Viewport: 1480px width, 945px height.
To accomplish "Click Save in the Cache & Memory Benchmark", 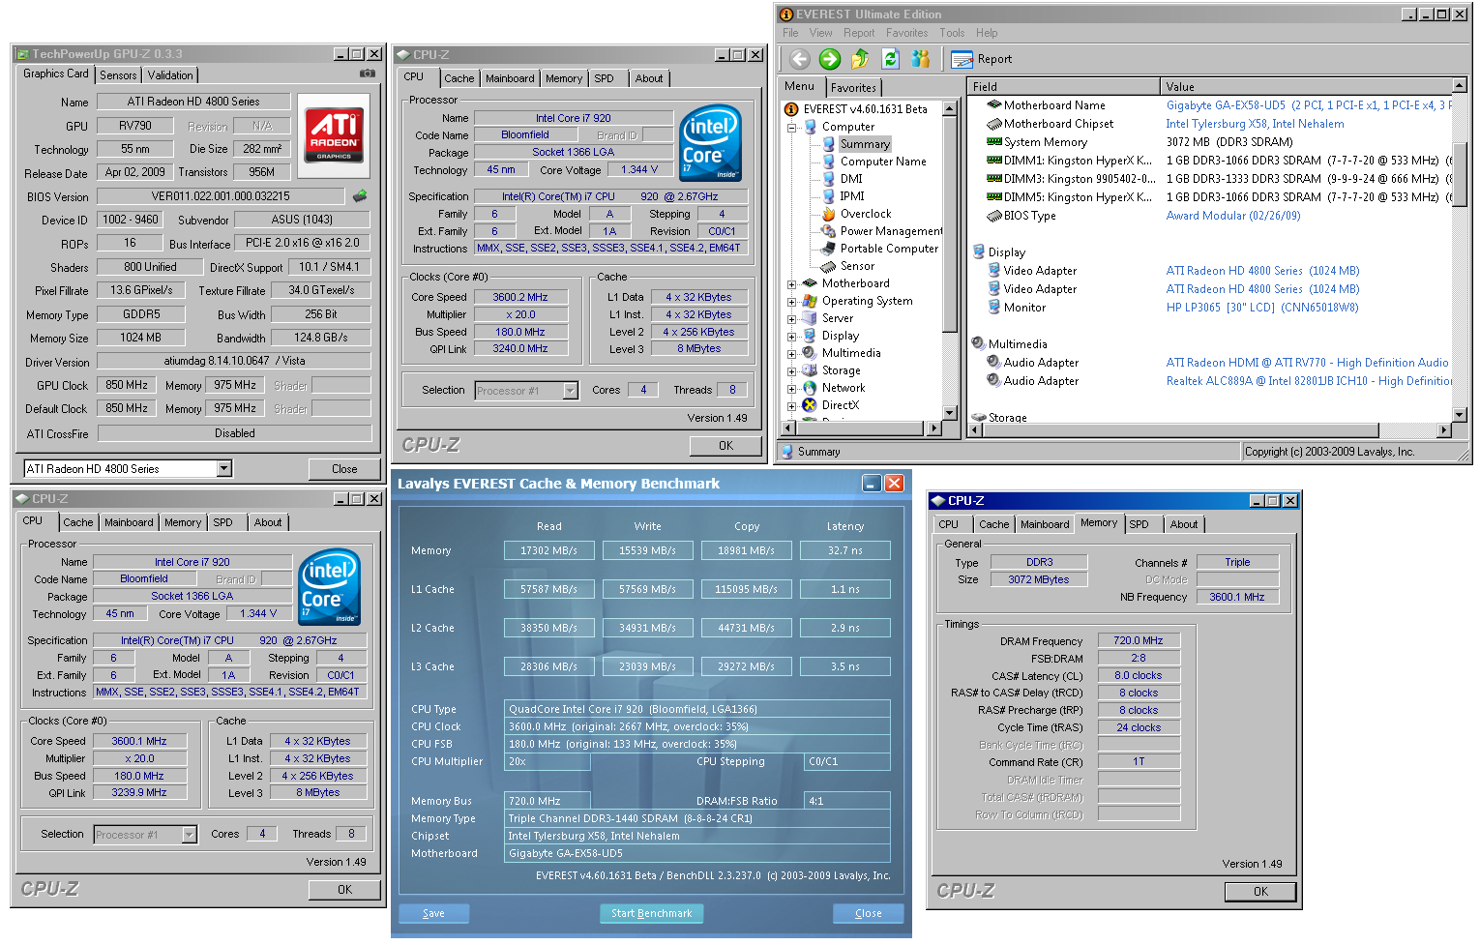I will point(433,913).
